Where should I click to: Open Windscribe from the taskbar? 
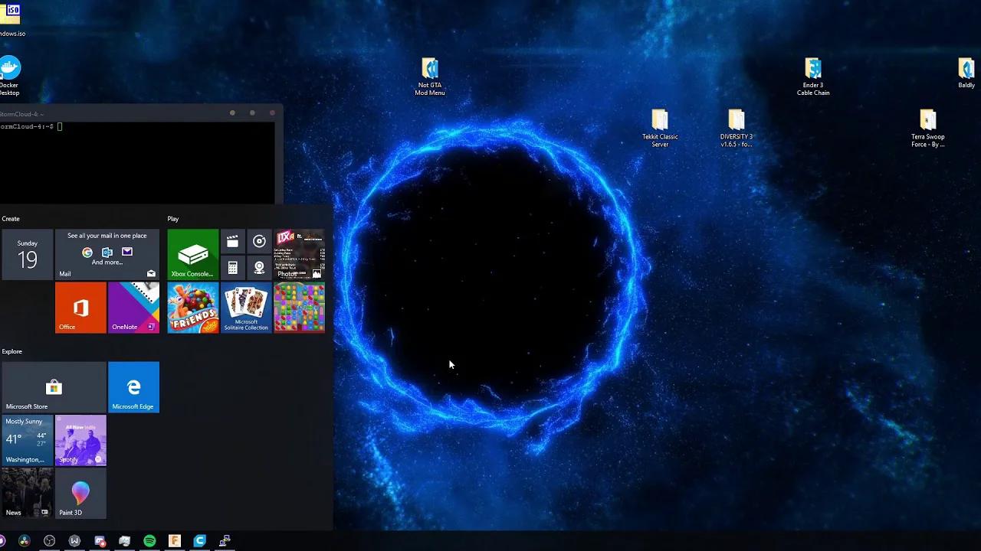point(74,541)
